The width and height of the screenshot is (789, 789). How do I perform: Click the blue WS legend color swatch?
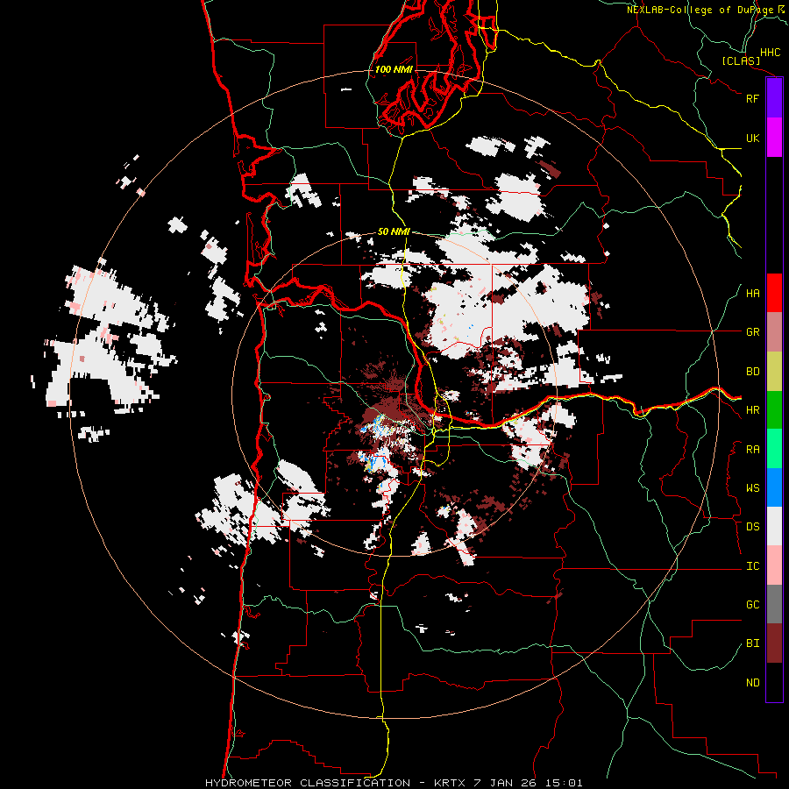tap(774, 487)
